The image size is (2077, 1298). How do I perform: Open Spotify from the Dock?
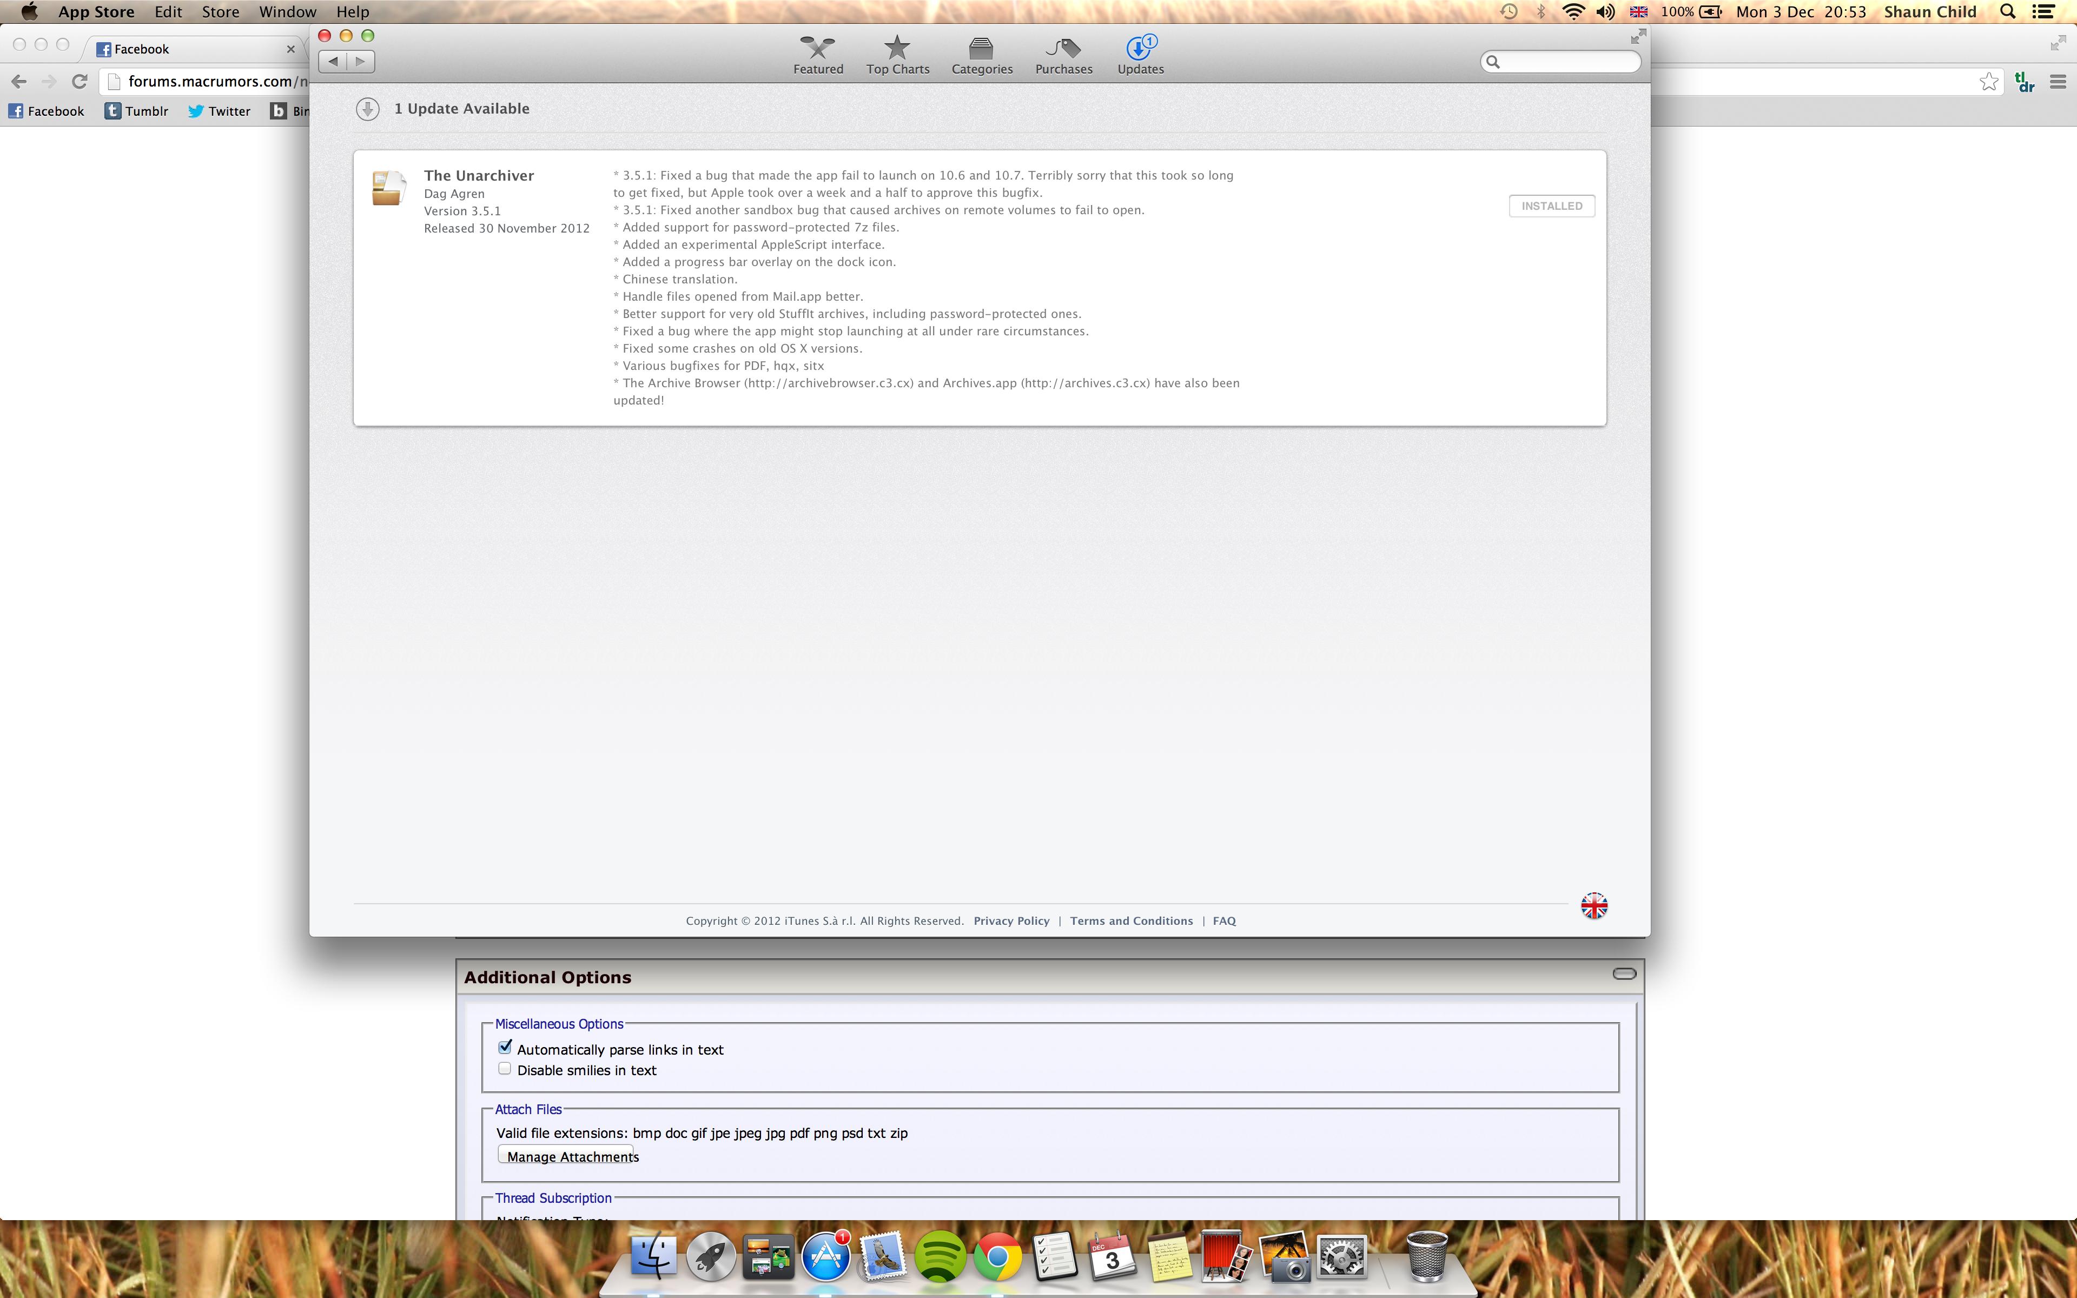pos(940,1257)
